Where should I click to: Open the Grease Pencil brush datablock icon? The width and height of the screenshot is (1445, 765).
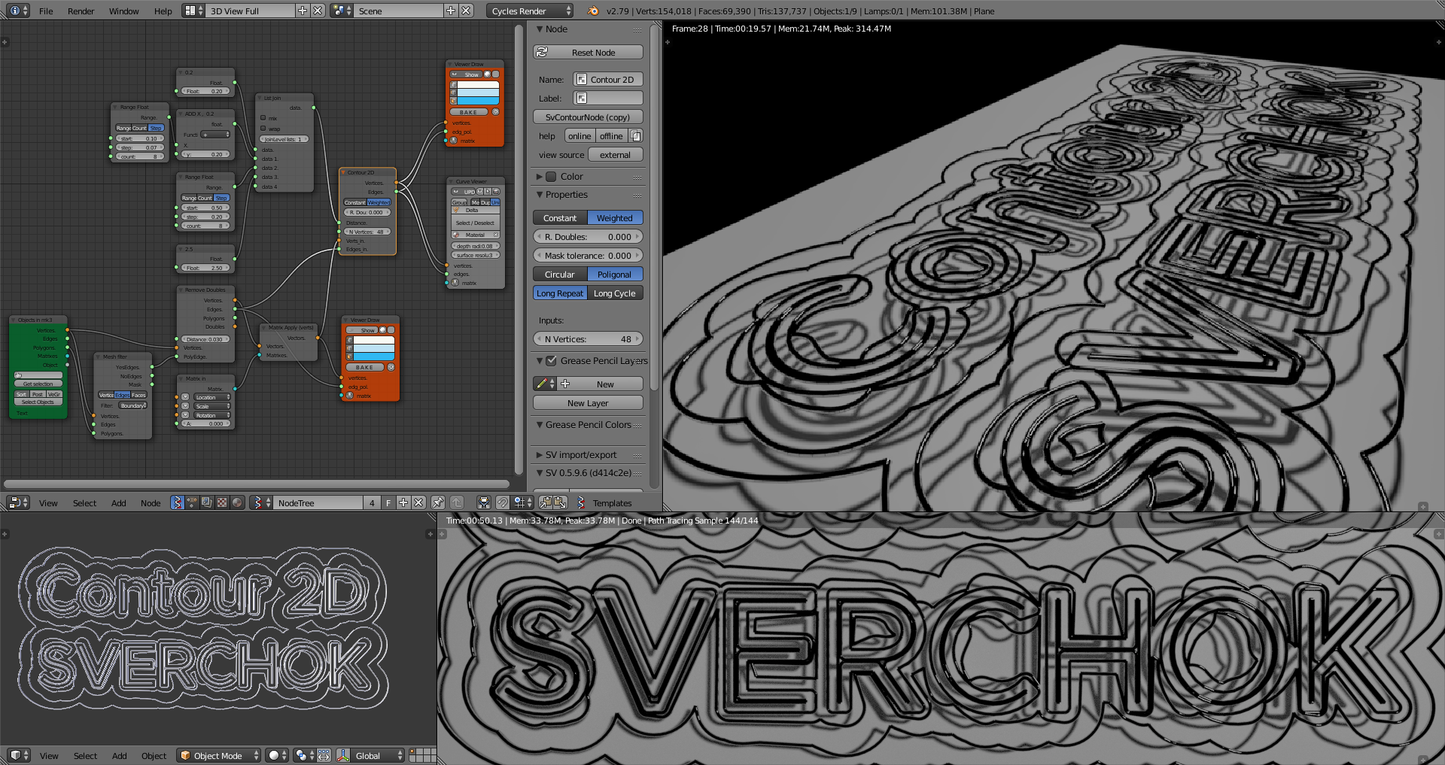545,384
